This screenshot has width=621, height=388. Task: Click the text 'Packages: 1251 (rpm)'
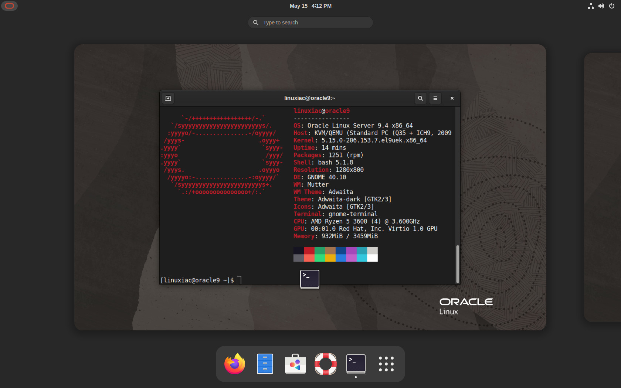(x=328, y=155)
